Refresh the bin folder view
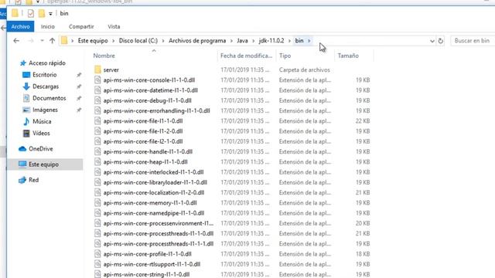Viewport: 495px width, 278px height. pos(441,41)
